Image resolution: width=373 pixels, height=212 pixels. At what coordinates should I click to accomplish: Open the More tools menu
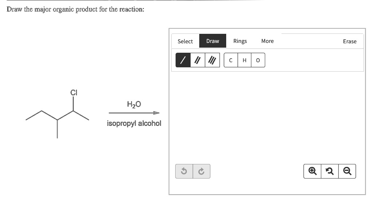(x=267, y=41)
